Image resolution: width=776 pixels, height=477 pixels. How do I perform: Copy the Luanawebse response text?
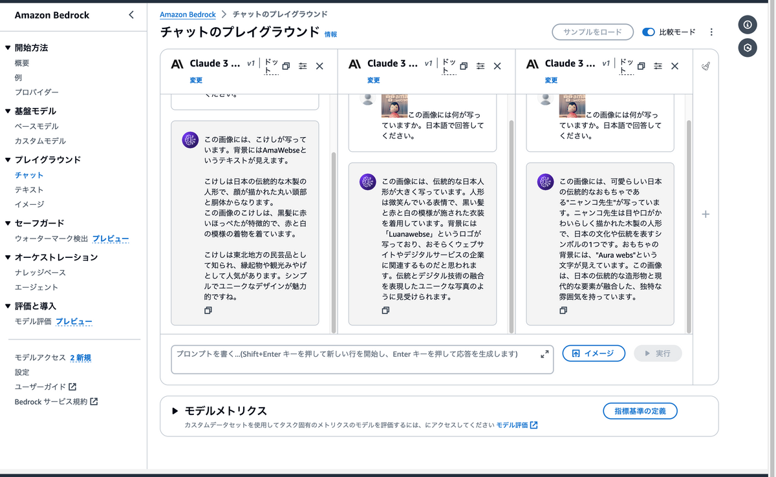[385, 310]
